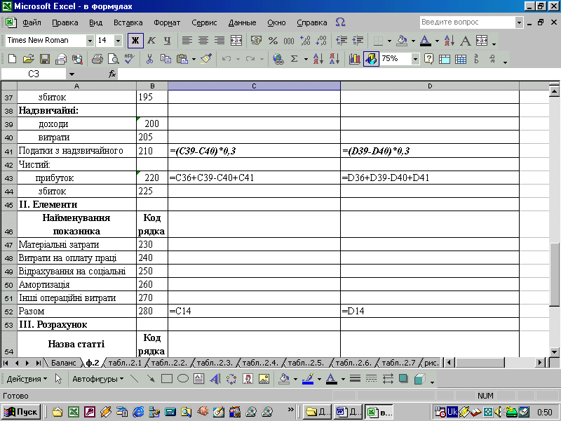This screenshot has height=421, width=561.
Task: Cut selection with scissors icon
Action: tap(149, 59)
